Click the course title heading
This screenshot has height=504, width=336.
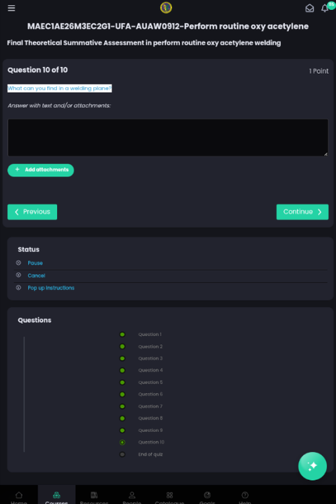coord(168,26)
